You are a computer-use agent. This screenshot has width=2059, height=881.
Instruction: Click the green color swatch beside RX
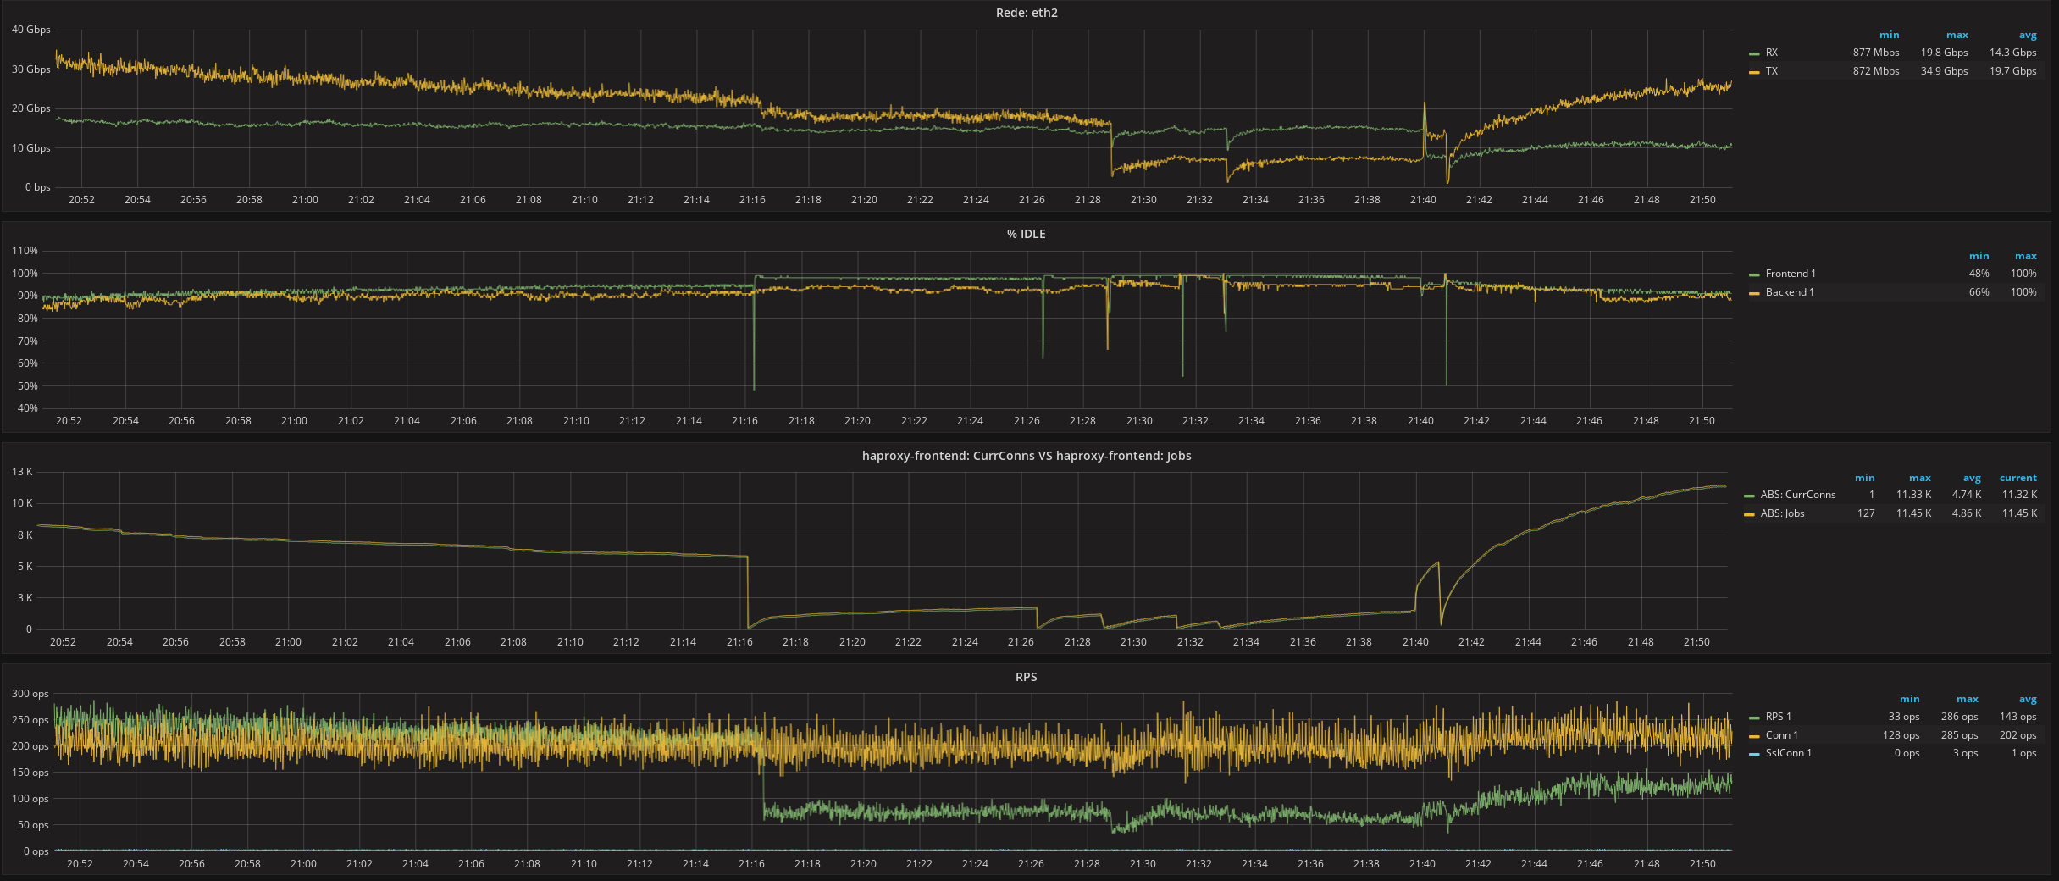click(1754, 53)
